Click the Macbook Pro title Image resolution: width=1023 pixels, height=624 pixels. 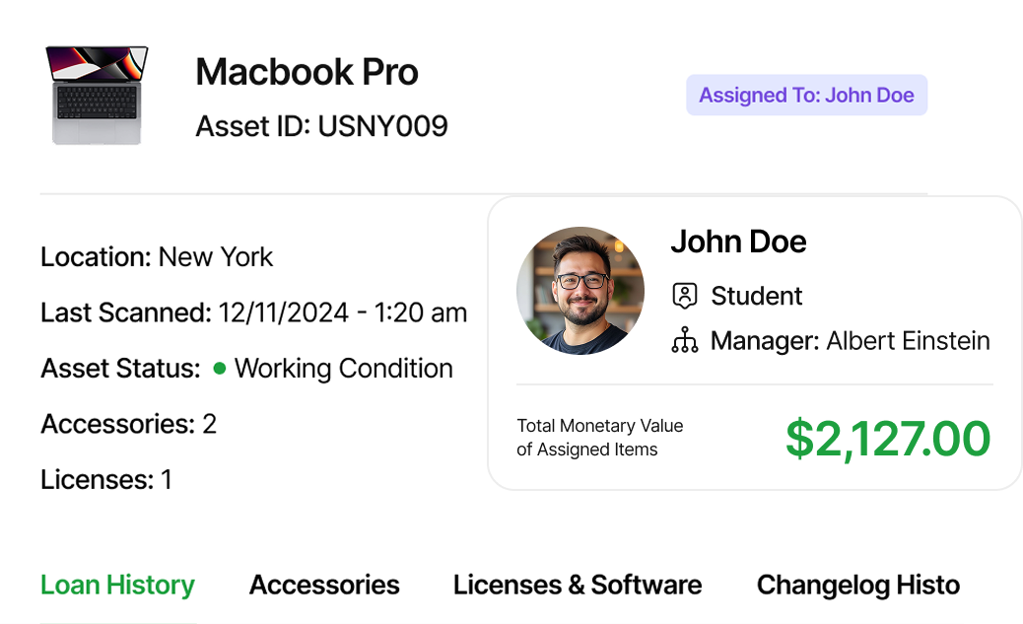[307, 72]
